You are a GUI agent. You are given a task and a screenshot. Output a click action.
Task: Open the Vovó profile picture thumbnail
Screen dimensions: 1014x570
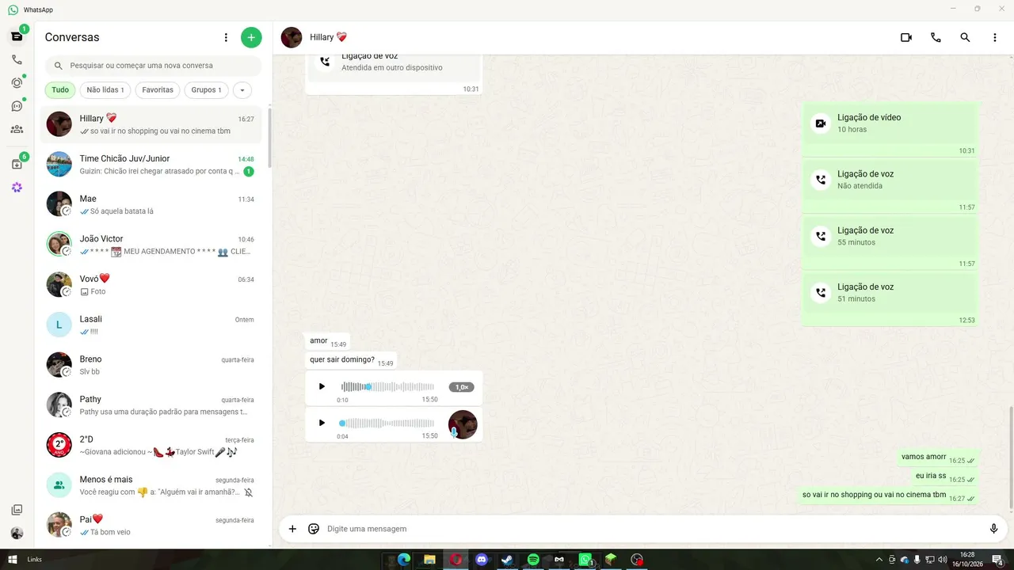(x=59, y=284)
